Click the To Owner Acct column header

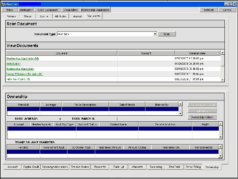pos(81,148)
